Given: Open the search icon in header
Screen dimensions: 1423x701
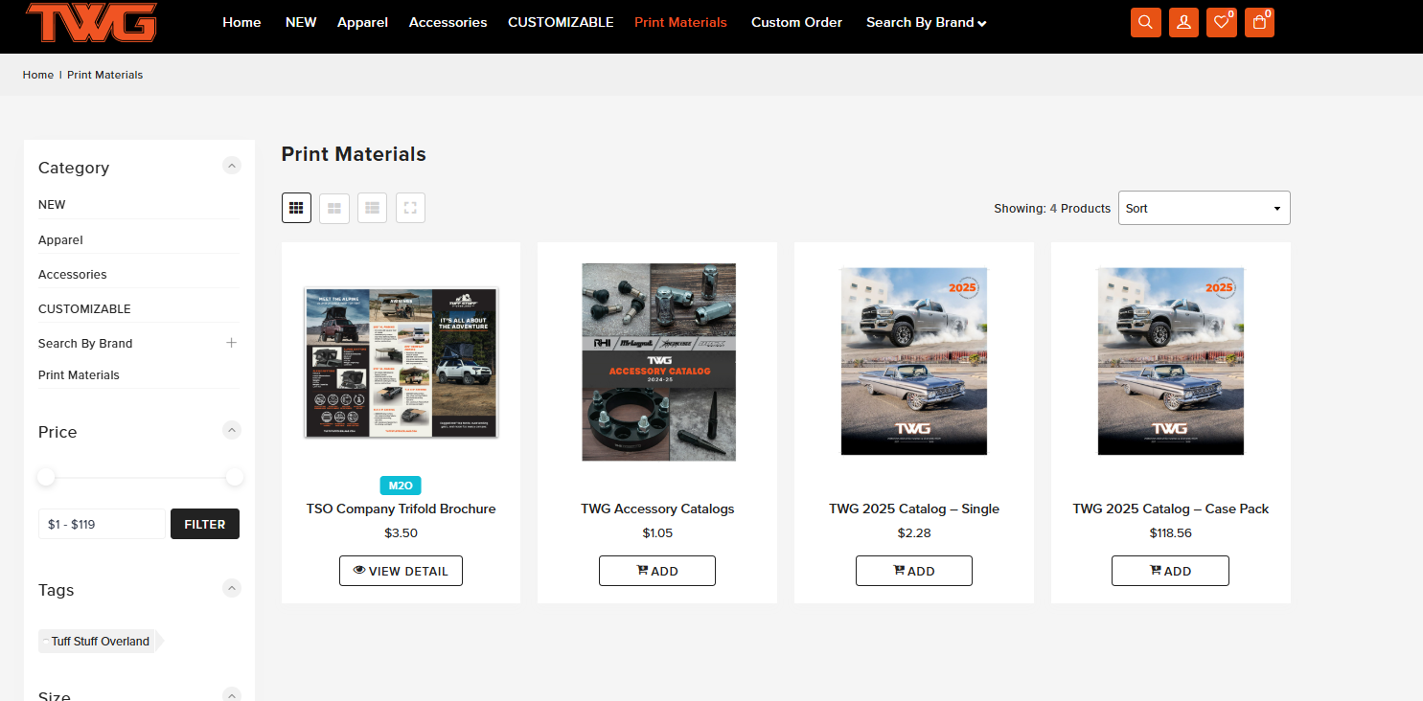Looking at the screenshot, I should (1145, 23).
